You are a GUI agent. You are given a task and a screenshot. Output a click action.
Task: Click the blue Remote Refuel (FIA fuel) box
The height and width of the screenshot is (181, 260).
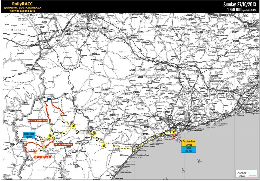[x=29, y=135]
